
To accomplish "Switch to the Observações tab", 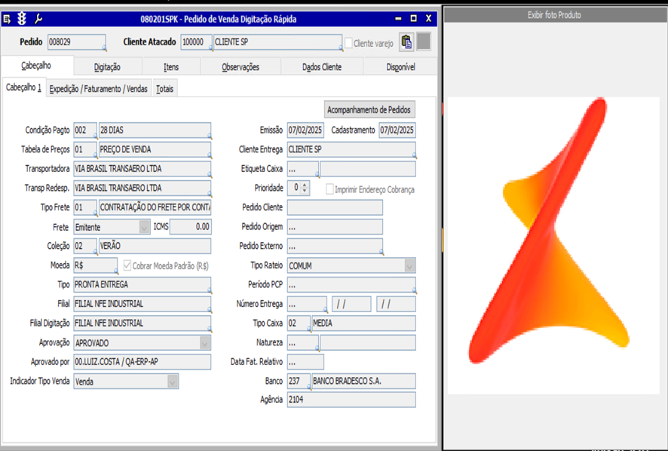I will (241, 67).
